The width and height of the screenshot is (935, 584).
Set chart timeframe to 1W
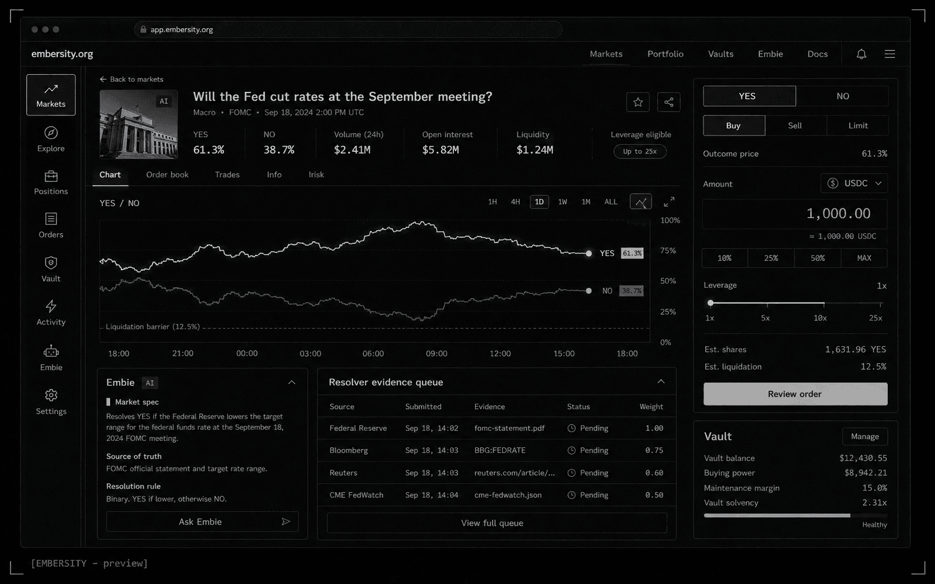562,202
